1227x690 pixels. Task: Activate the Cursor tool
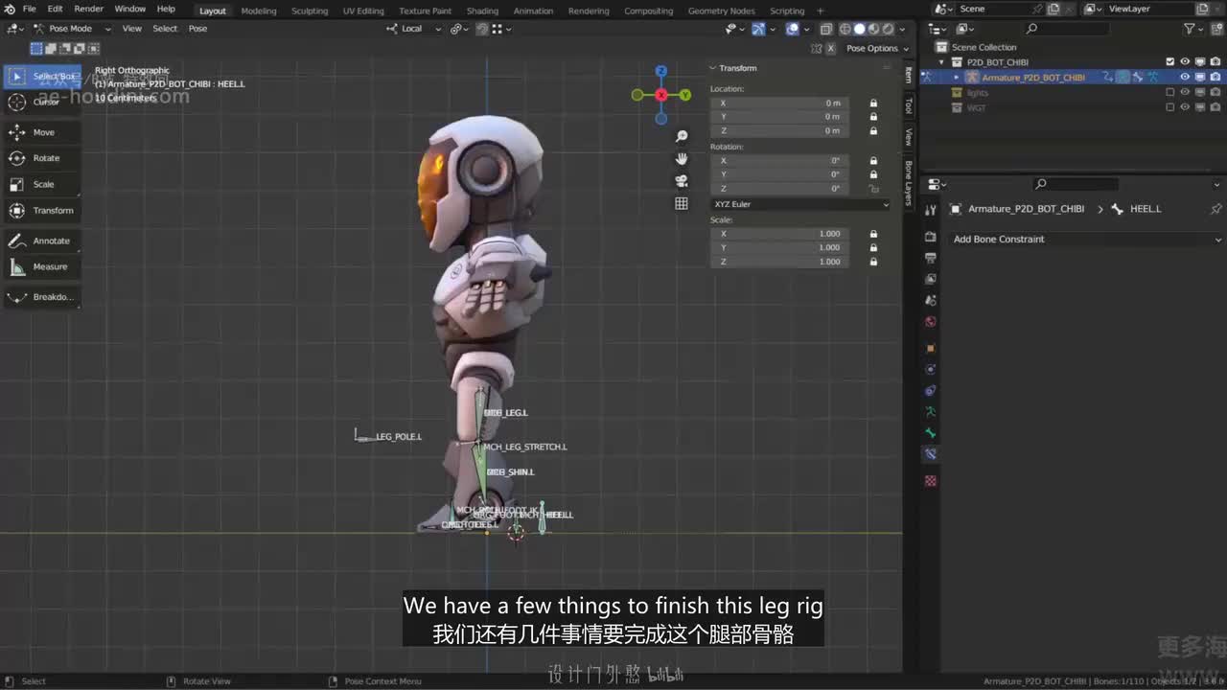point(42,102)
